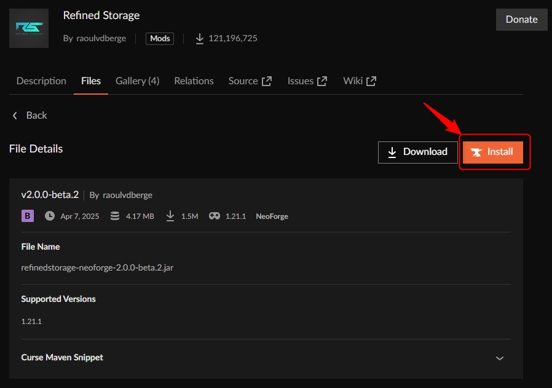Viewport: 552px width, 388px height.
Task: Click supported version 1.21.1 value
Action: tap(31, 322)
